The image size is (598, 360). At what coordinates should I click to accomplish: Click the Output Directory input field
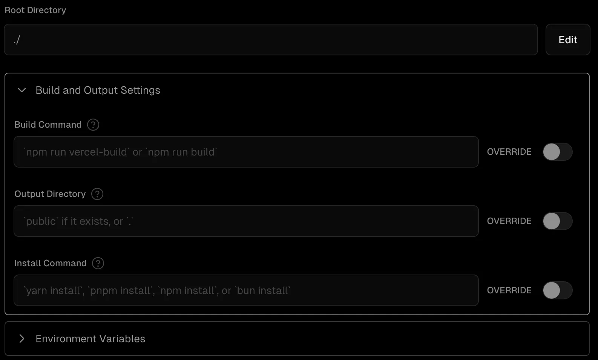tap(246, 221)
